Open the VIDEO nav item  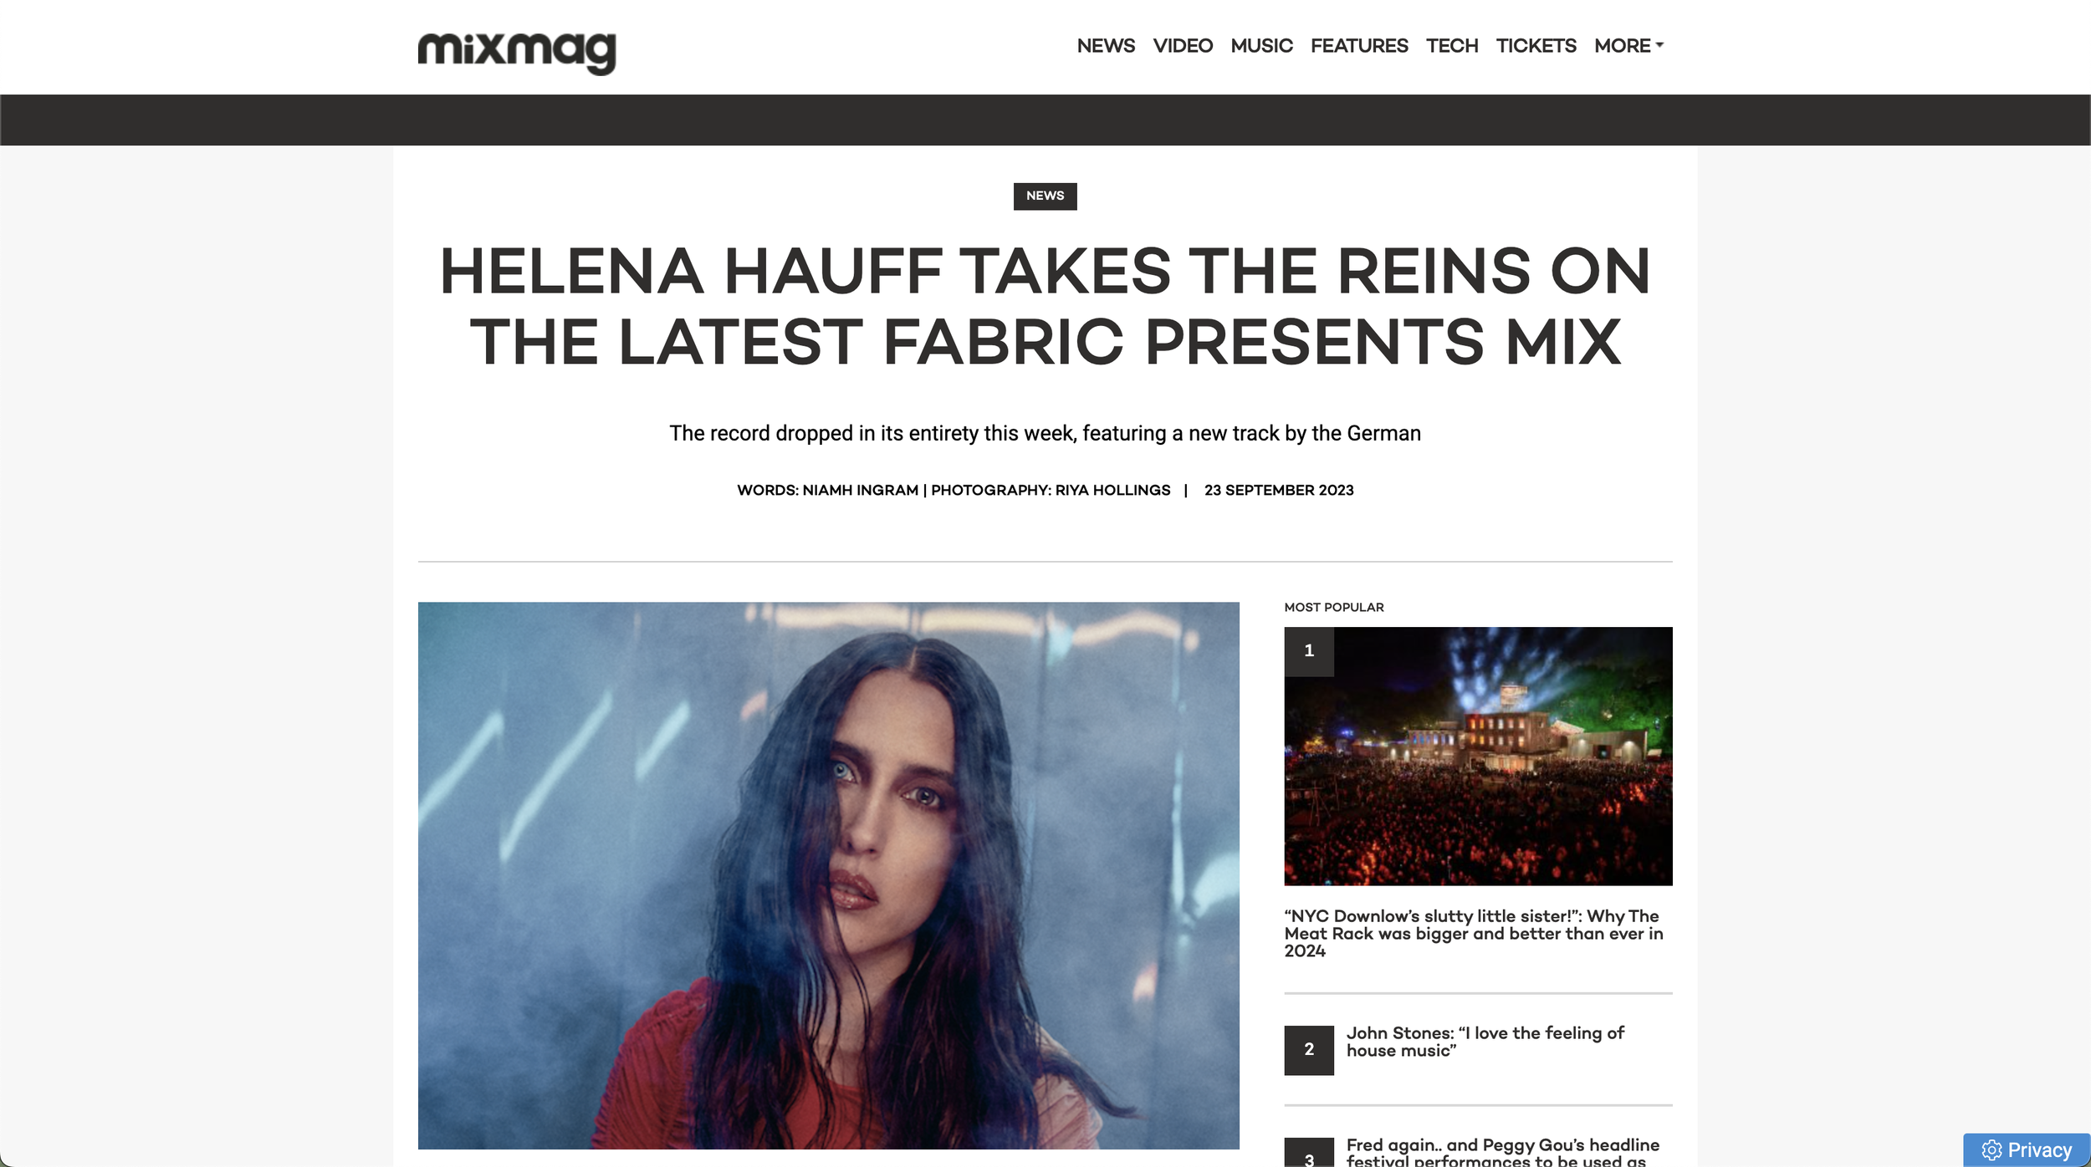pos(1183,46)
